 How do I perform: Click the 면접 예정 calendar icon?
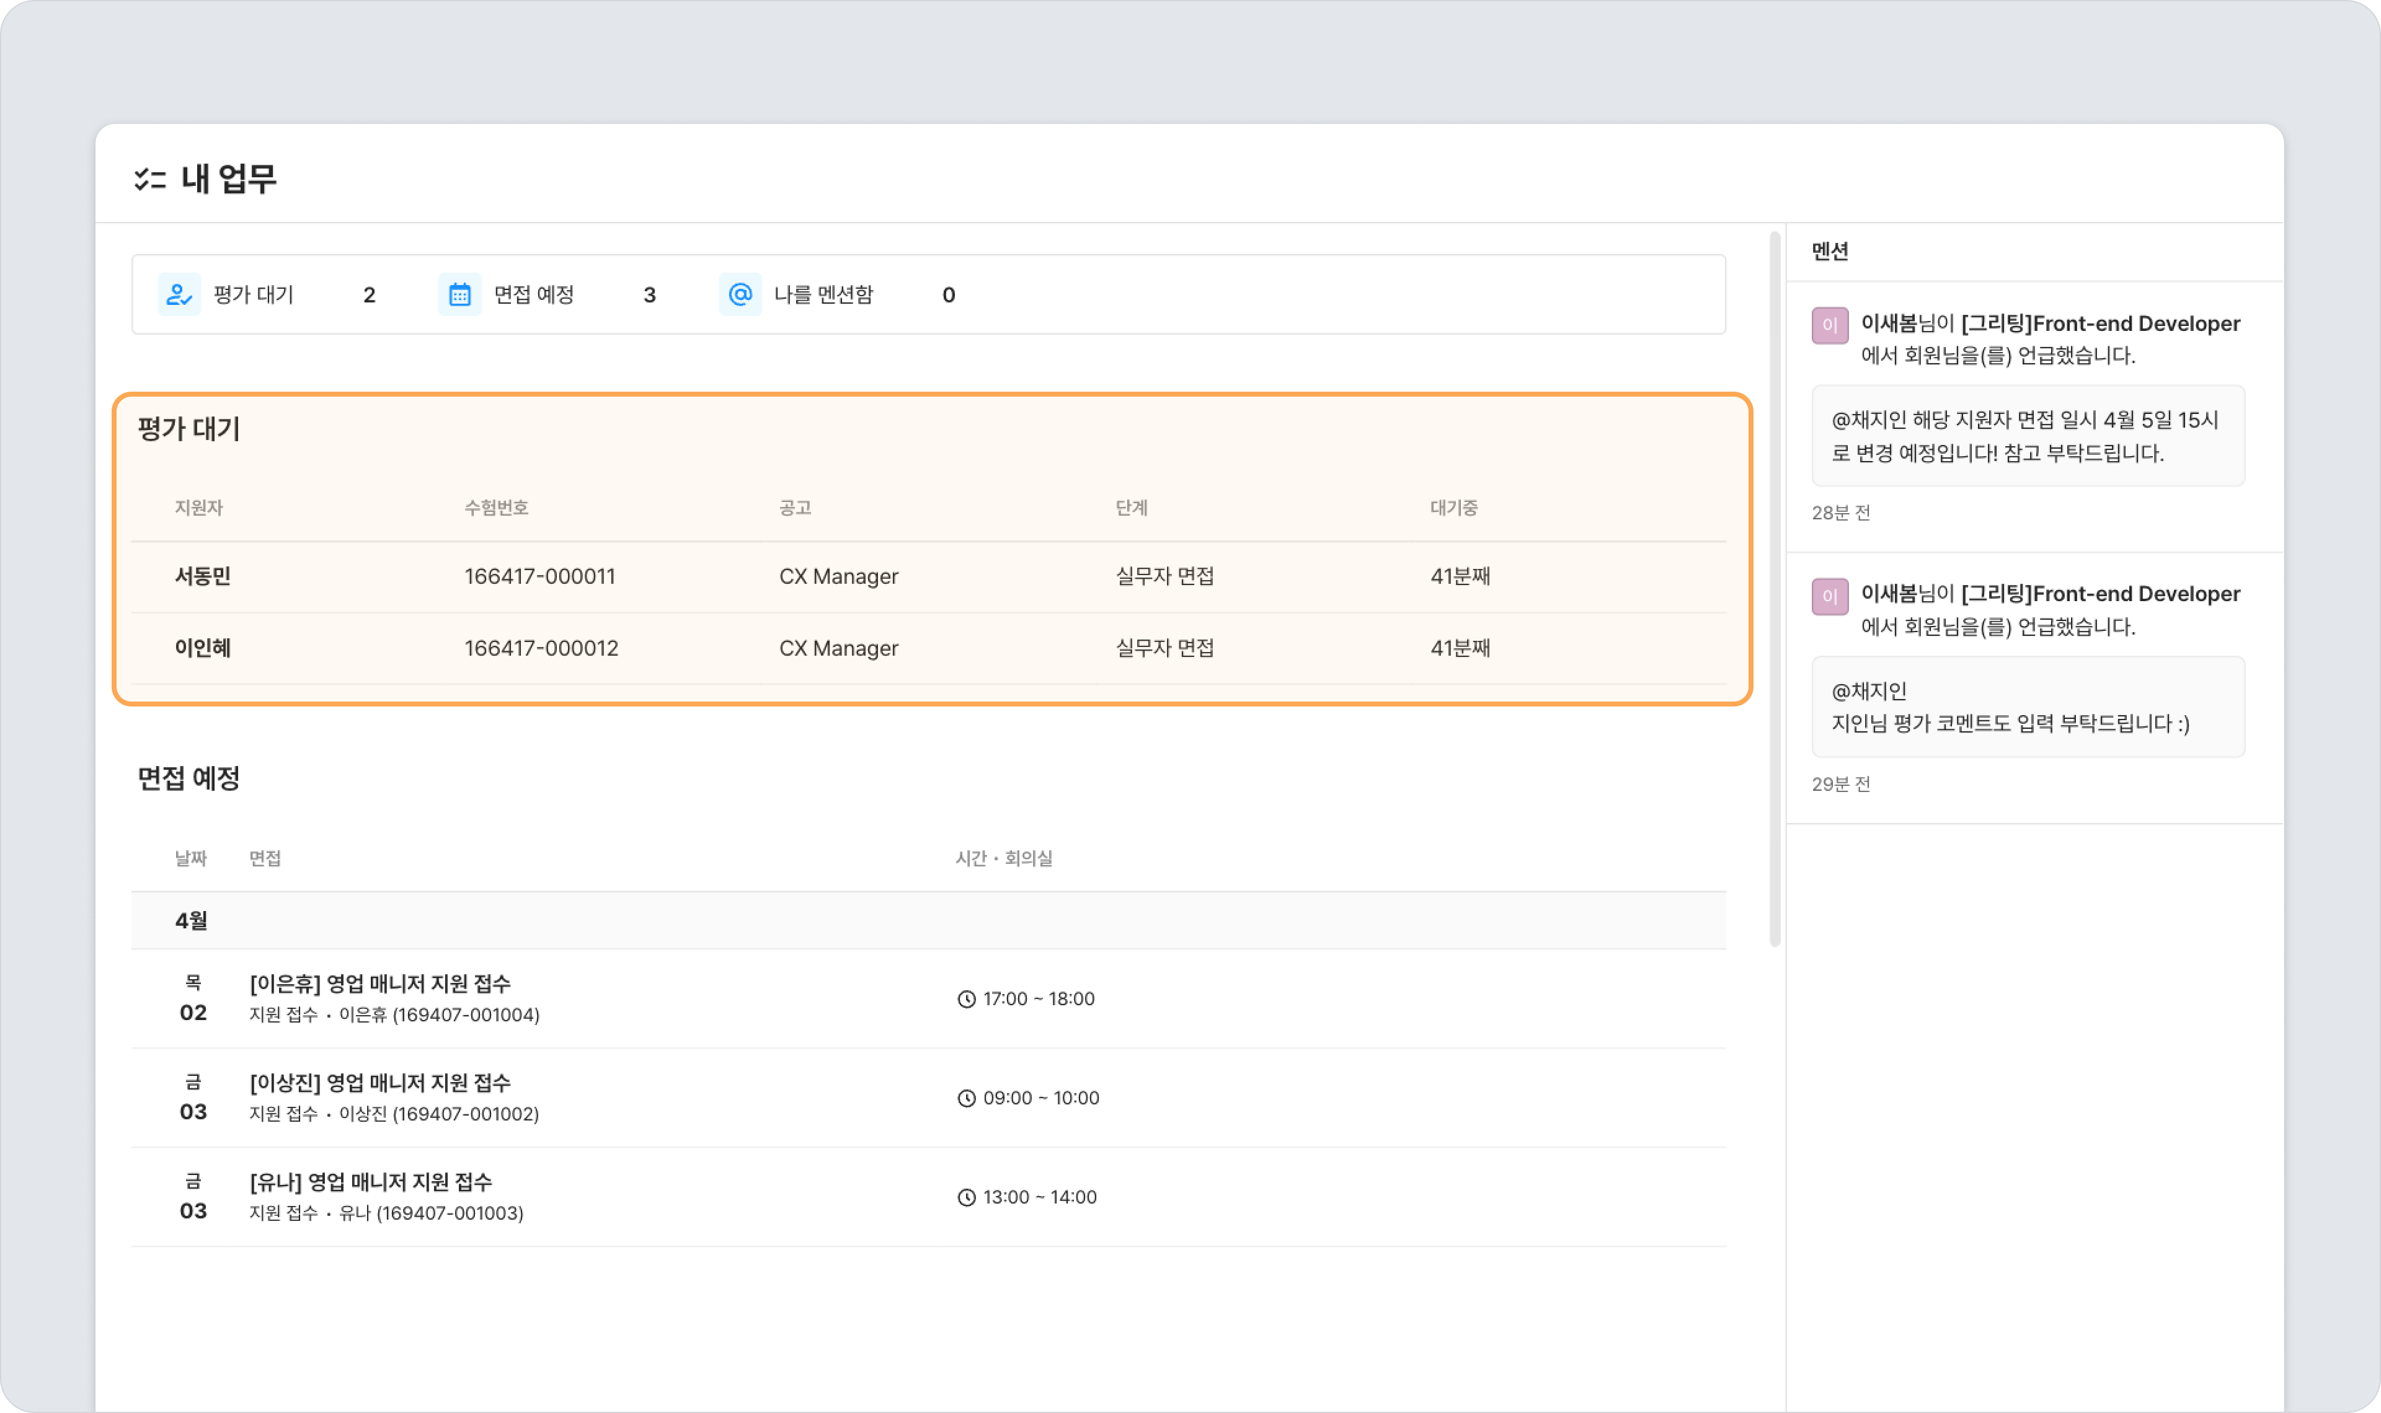tap(460, 294)
